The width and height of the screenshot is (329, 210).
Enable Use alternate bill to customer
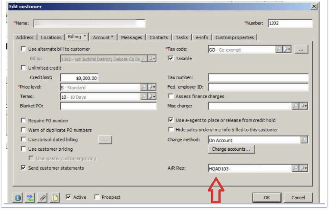tap(23, 49)
